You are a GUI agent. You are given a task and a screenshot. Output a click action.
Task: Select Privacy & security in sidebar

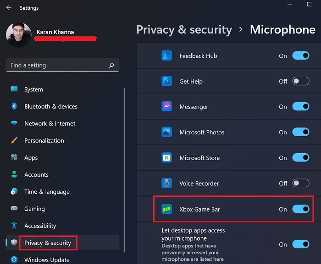click(47, 243)
